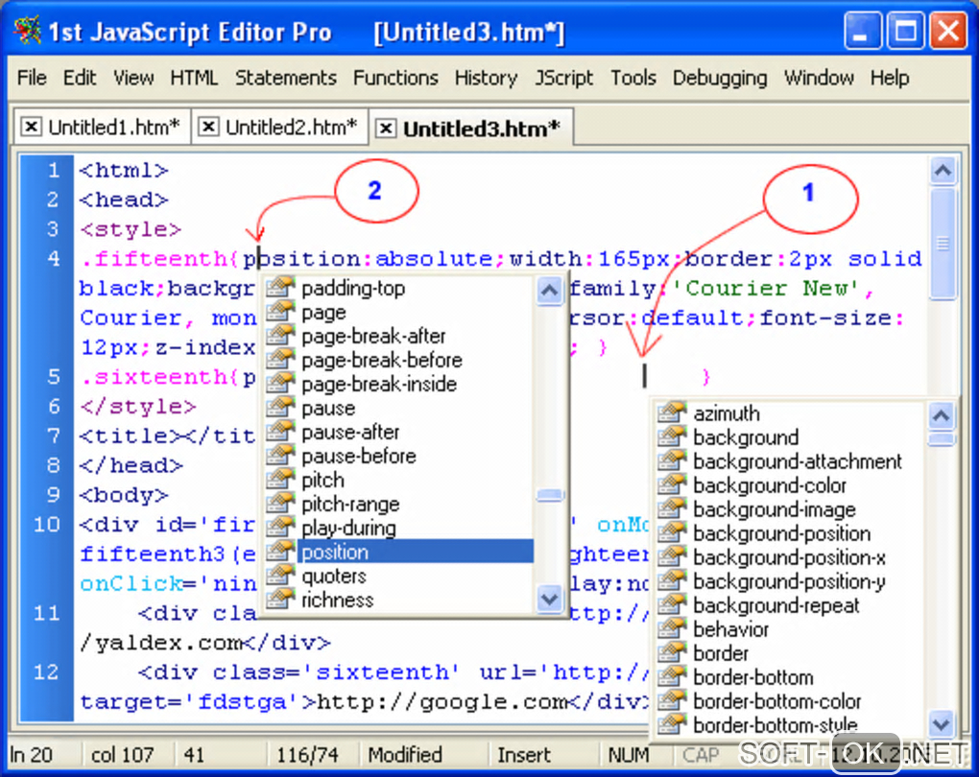Screen dimensions: 979x777
Task: Open the View menu
Action: [133, 78]
